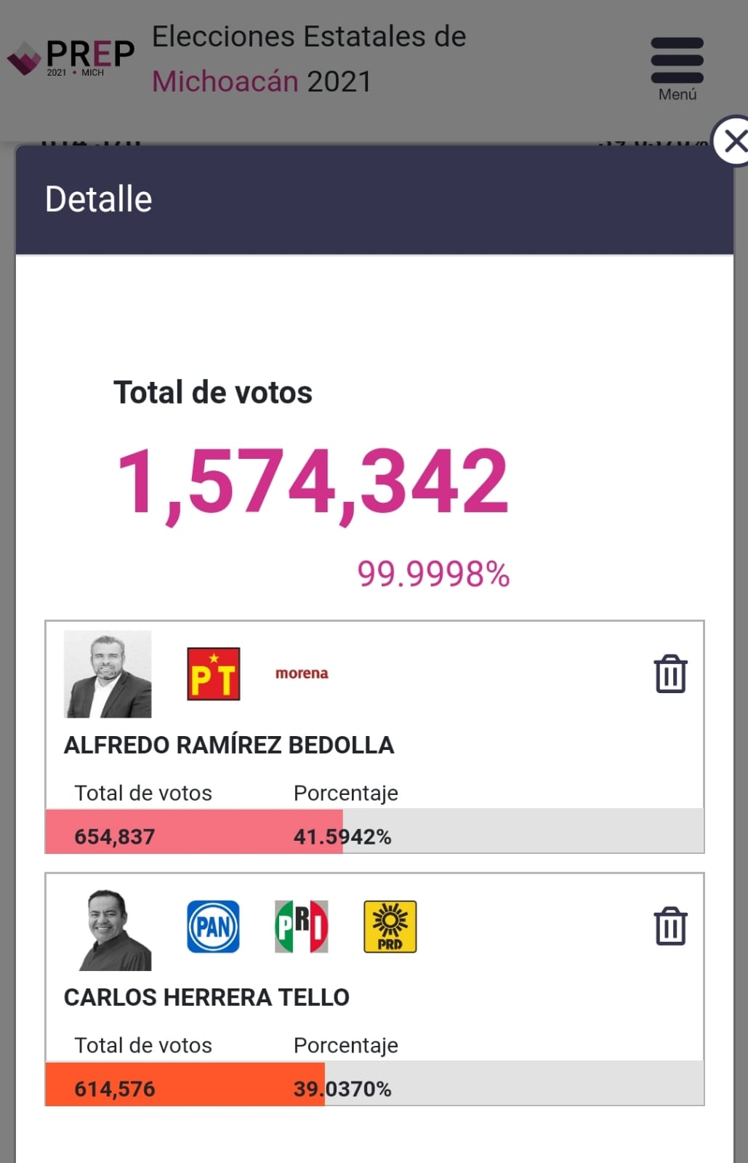This screenshot has width=748, height=1163.
Task: Click the PT party logo
Action: pos(213,674)
